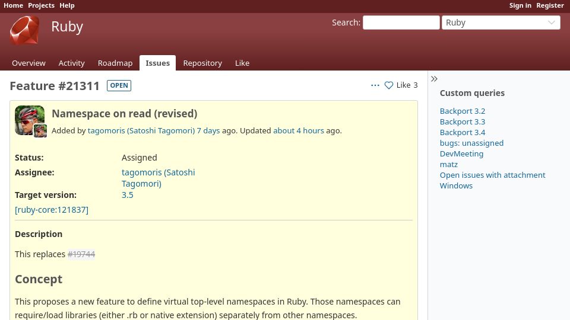570x320 pixels.
Task: Click the 'Assigned' status value
Action: 139,158
